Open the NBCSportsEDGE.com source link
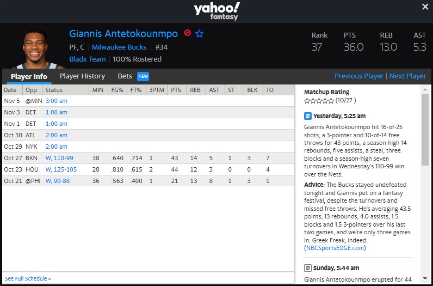433x286 pixels. click(335, 248)
